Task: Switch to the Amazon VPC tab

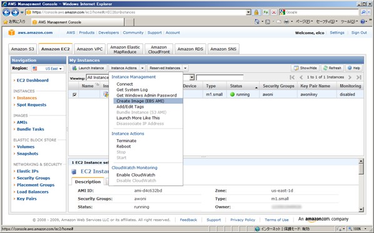Action: click(x=89, y=49)
